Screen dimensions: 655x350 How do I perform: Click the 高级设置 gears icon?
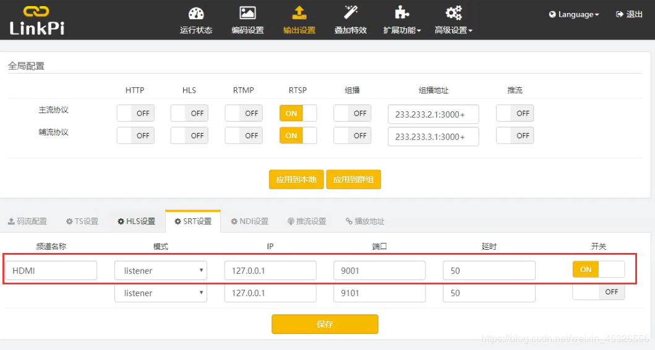[x=453, y=13]
